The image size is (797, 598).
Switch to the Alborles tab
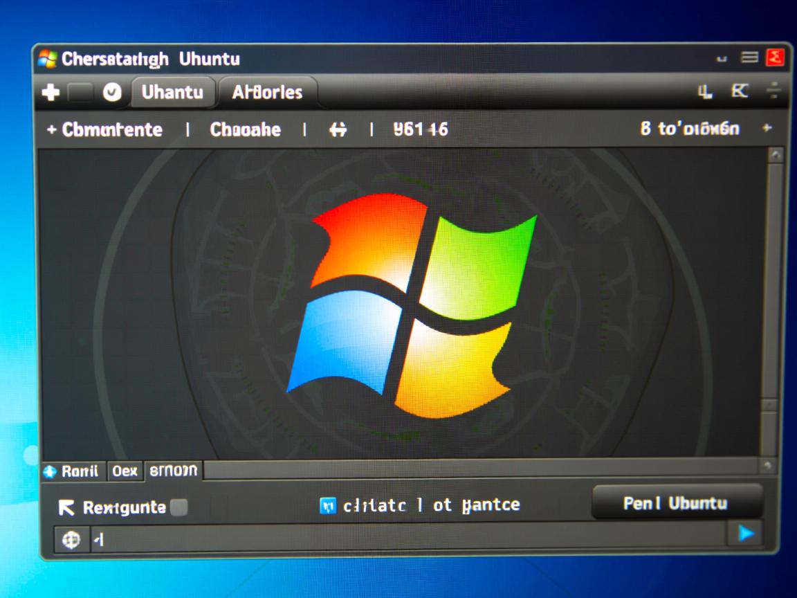(x=267, y=92)
